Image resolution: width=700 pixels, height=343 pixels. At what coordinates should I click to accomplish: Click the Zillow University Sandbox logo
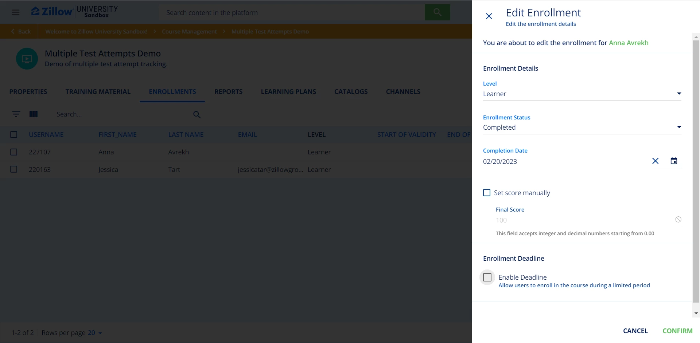click(x=74, y=12)
